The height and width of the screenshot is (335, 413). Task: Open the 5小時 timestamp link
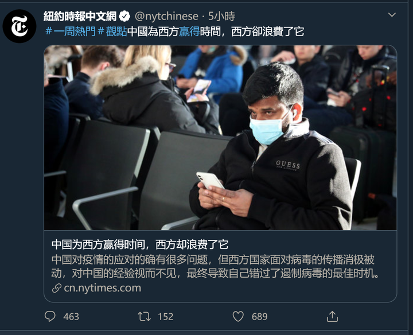coord(221,16)
